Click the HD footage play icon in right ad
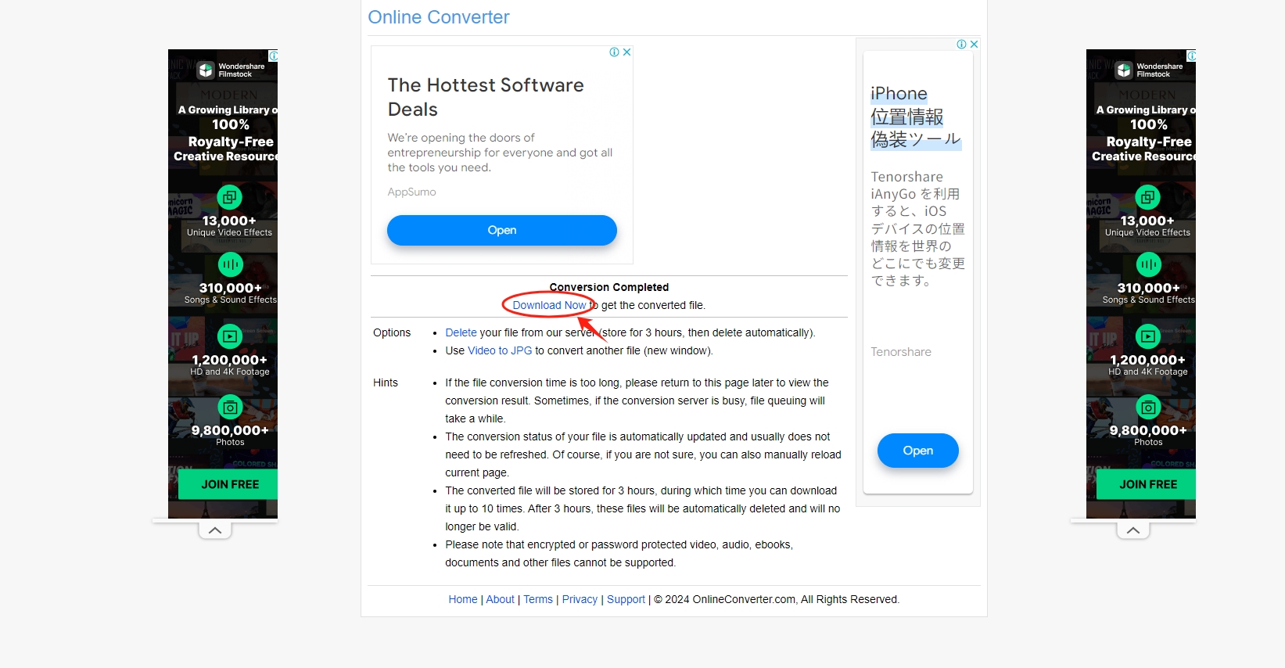The image size is (1285, 668). [x=1148, y=337]
